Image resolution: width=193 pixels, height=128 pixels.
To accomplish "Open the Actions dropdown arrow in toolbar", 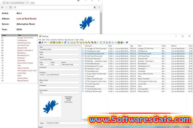I will click(x=98, y=42).
